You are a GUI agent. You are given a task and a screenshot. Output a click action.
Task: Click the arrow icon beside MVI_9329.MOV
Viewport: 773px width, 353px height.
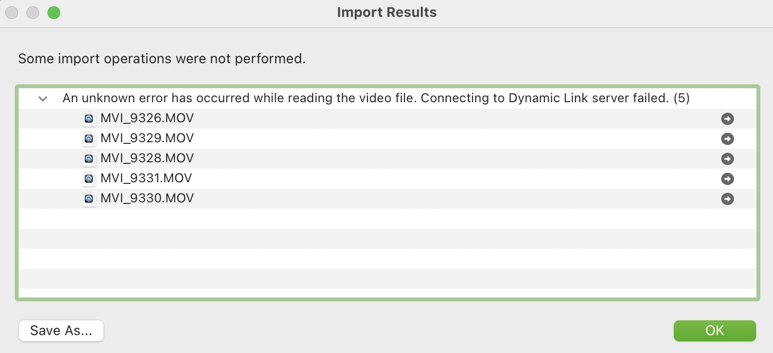[x=728, y=138]
